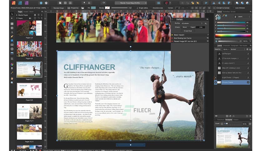
Task: Select the Zoom tool
Action: point(12,82)
